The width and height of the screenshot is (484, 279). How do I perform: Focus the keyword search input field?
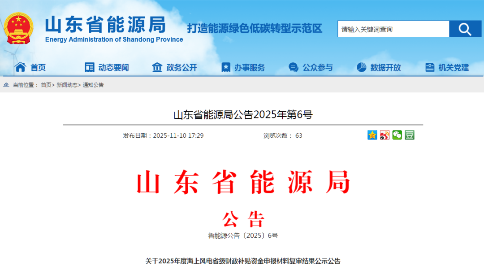[393, 29]
